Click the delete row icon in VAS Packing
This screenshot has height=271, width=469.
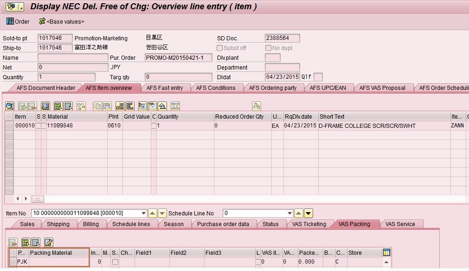(x=13, y=242)
